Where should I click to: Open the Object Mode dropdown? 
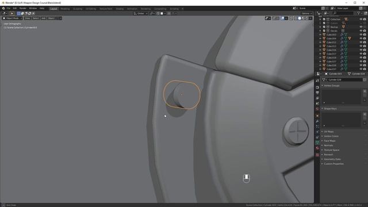12,18
